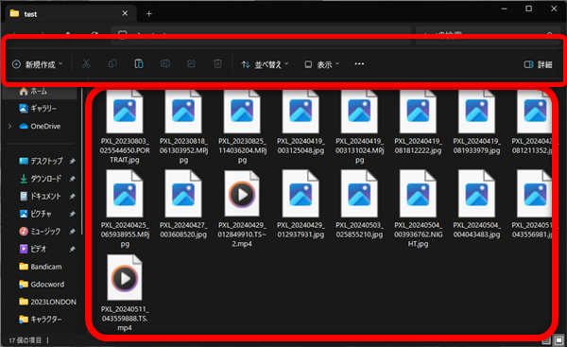This screenshot has height=347, width=567.
Task: Open ピクチャ quick access folder
Action: 36,214
